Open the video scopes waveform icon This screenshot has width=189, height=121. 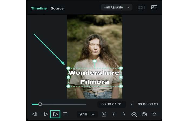click(x=154, y=8)
